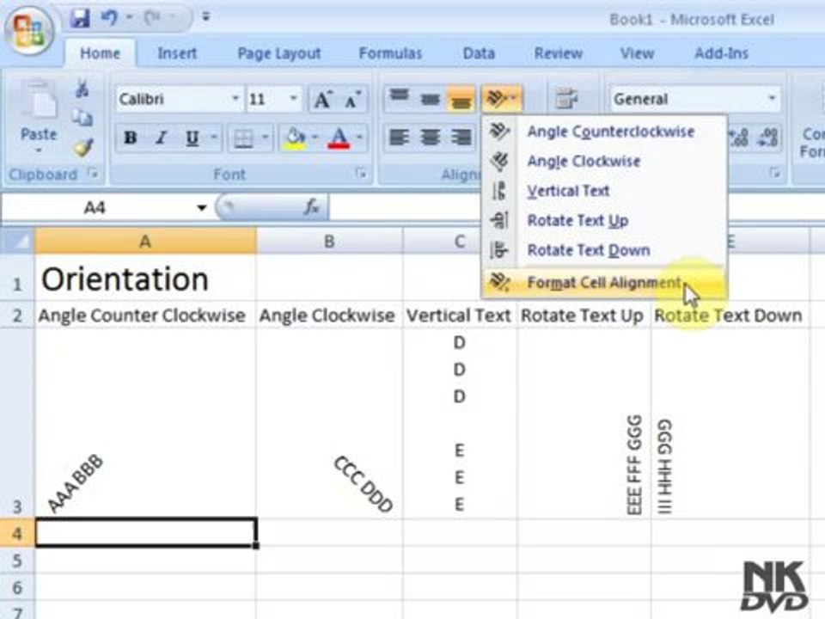The height and width of the screenshot is (619, 825).
Task: Cut the selection with scissors icon
Action: 82,89
